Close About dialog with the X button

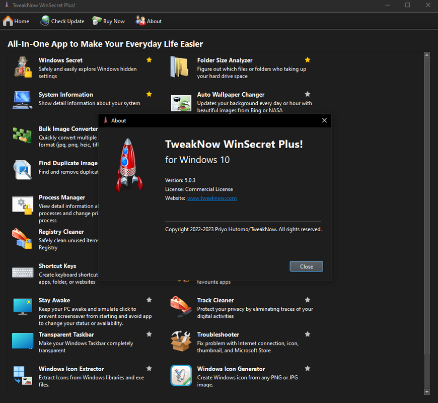324,120
